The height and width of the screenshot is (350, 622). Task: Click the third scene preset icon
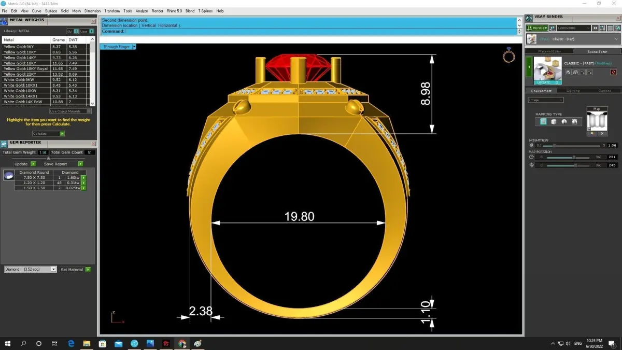(x=583, y=72)
